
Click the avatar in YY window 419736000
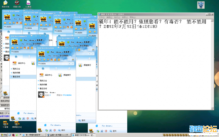pyautogui.click(x=7, y=17)
